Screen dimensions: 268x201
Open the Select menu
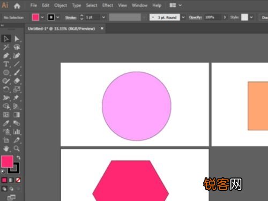(x=92, y=5)
